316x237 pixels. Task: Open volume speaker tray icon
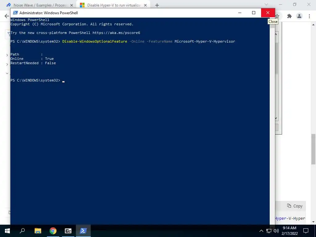(276, 231)
